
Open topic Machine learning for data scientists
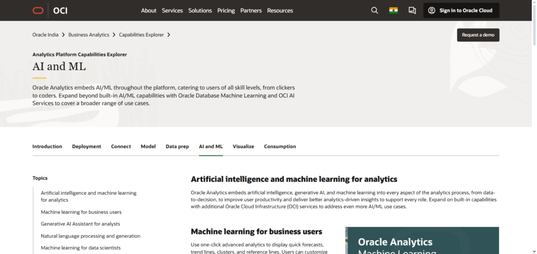coord(81,248)
